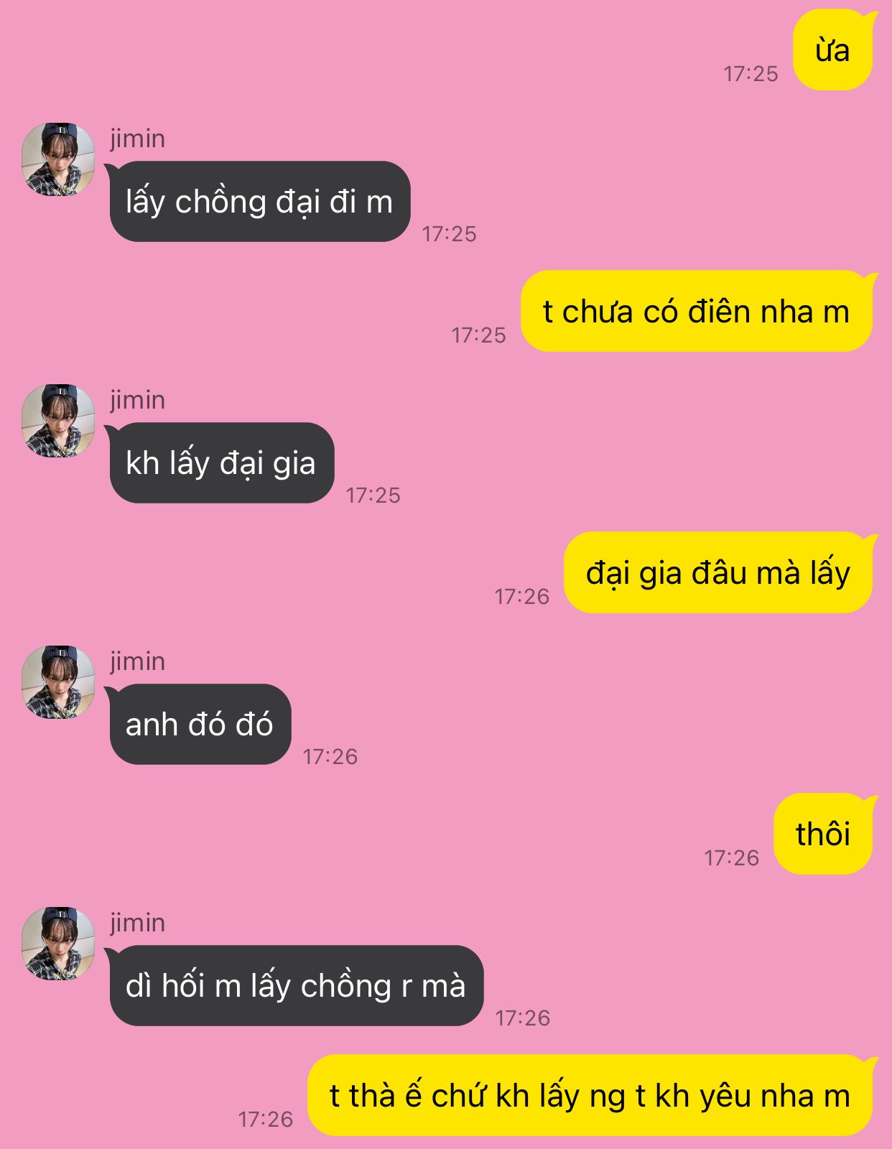Select the "lấy chồng đại đi m" message
Image resolution: width=892 pixels, height=1149 pixels.
coord(259,202)
